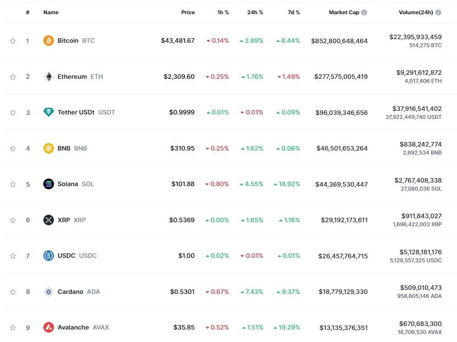Open USDC market cap value $26,457,764,715
Image resolution: width=457 pixels, height=342 pixels.
click(x=343, y=256)
